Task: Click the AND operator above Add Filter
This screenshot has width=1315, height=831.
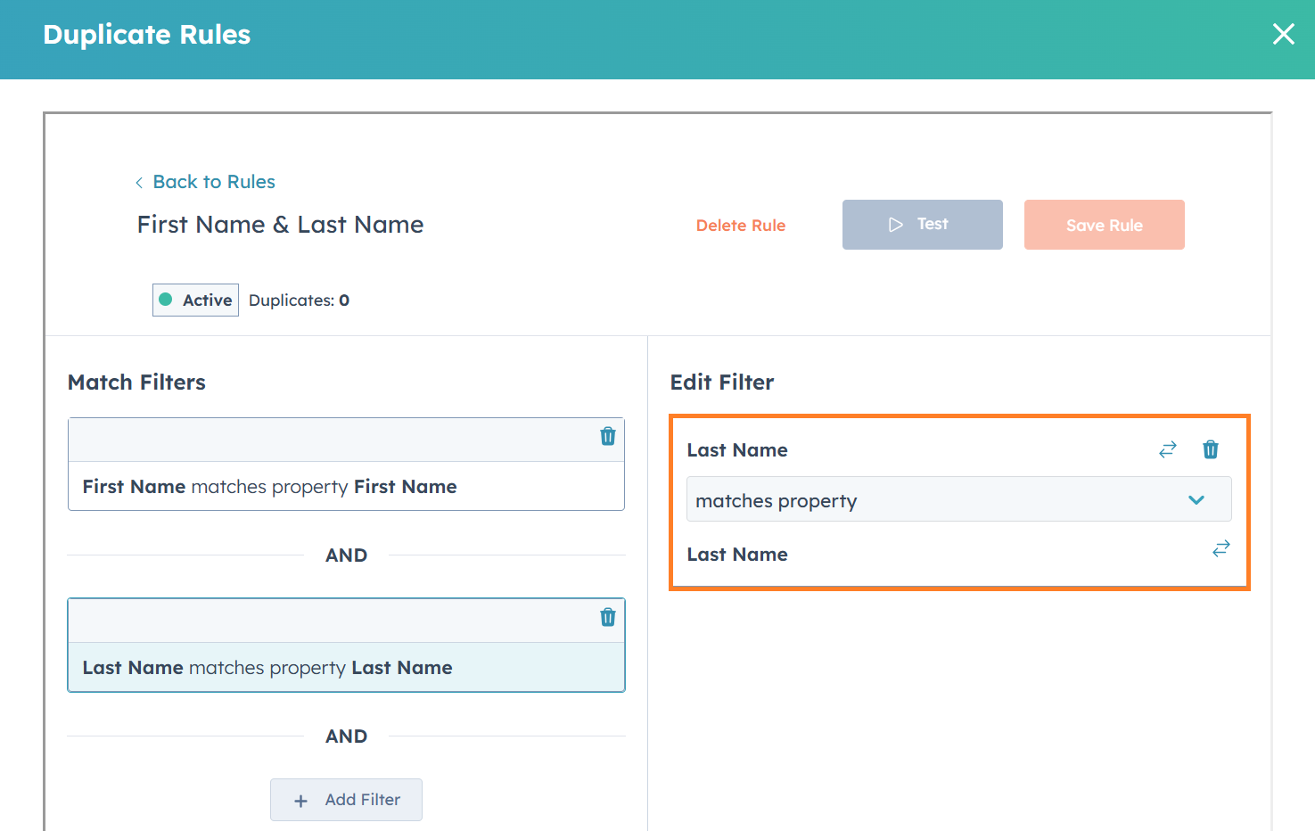Action: 346,736
